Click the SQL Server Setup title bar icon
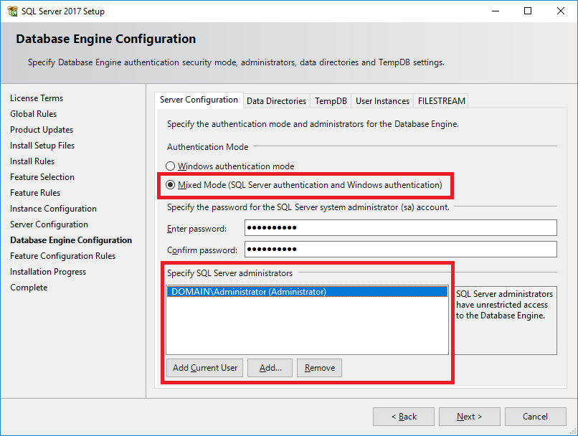 point(12,11)
